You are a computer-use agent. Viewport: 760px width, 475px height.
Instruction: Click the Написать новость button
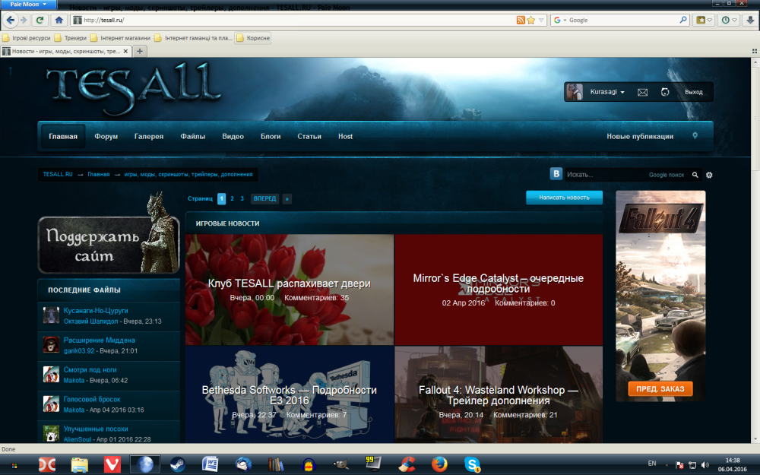click(564, 198)
